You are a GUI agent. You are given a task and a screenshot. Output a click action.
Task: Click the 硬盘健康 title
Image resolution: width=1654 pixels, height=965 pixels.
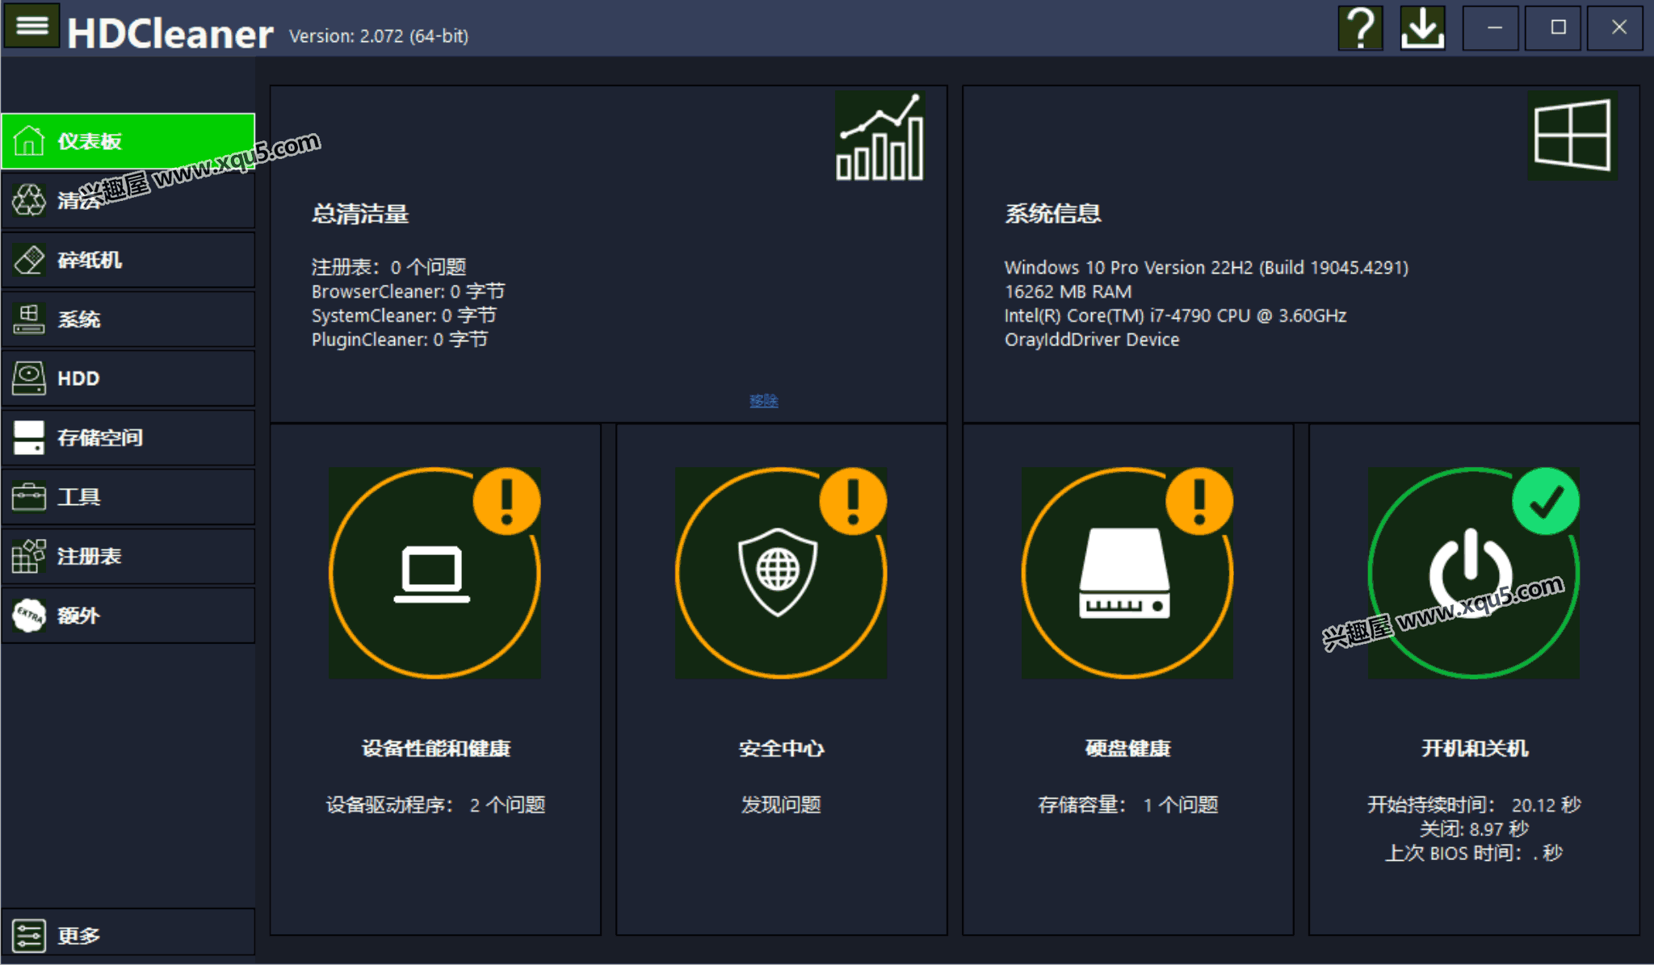point(1127,749)
